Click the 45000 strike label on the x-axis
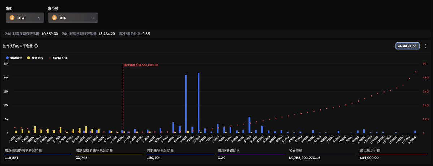 [13, 139]
